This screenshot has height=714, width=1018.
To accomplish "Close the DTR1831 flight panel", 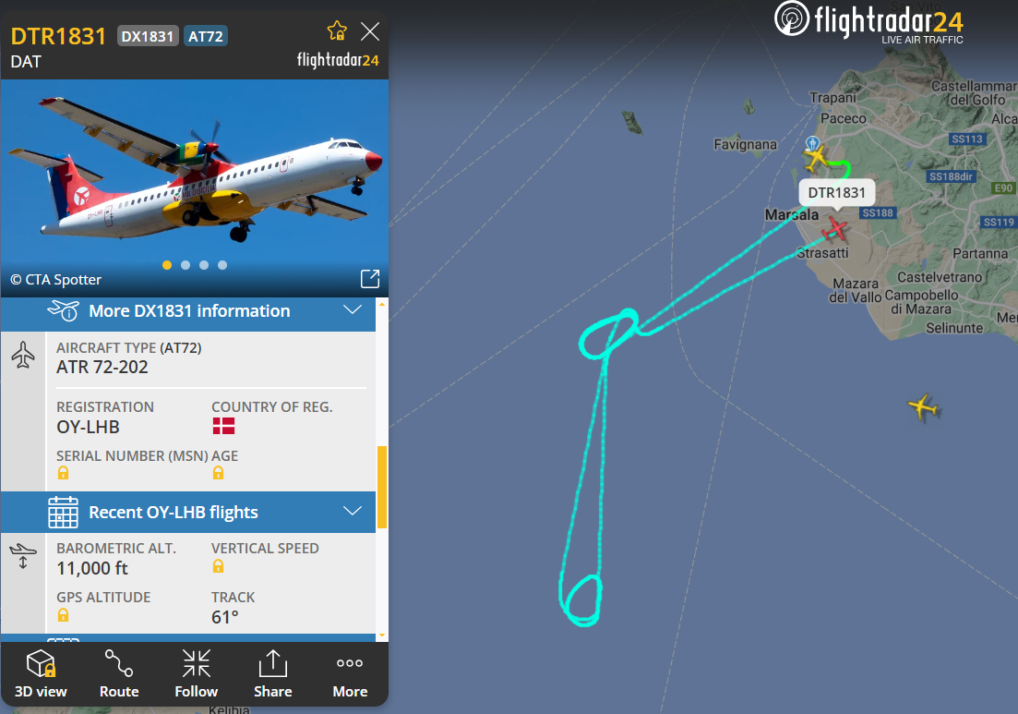I will pos(370,31).
